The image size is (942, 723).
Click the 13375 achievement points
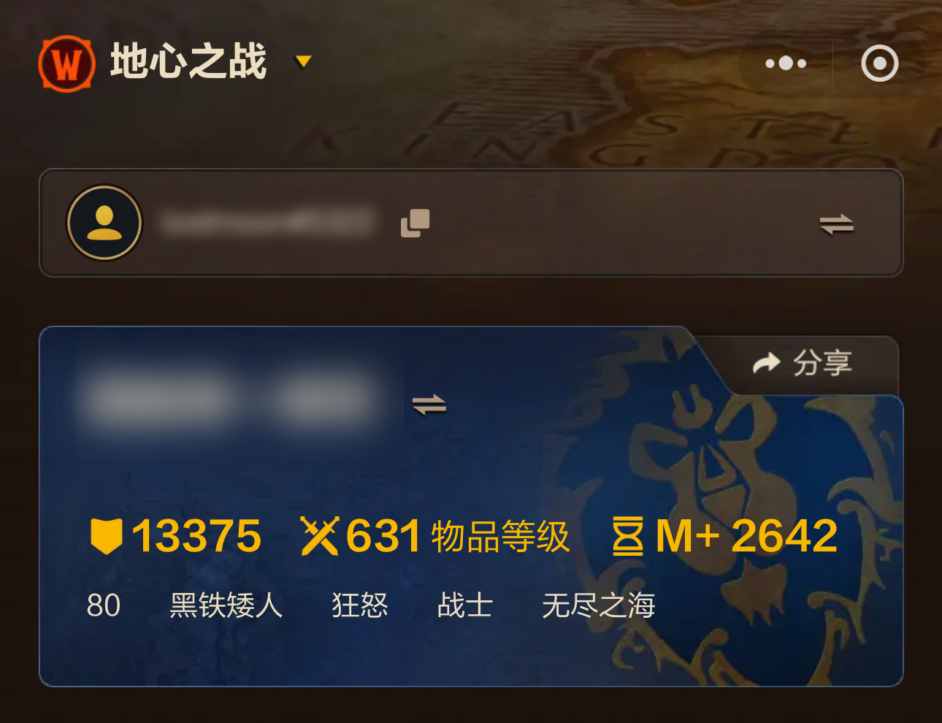[196, 536]
